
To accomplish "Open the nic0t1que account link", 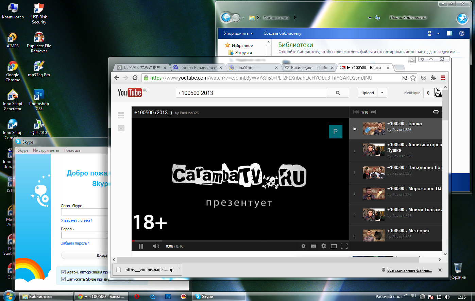I will 412,93.
